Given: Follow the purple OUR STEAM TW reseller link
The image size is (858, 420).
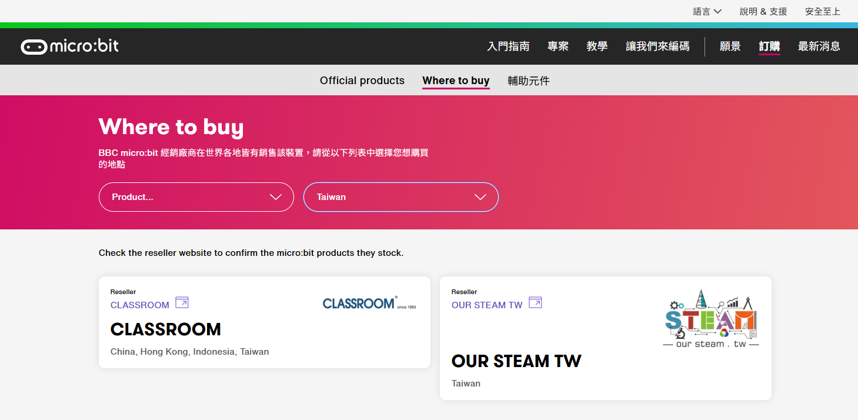Looking at the screenshot, I should pyautogui.click(x=487, y=305).
